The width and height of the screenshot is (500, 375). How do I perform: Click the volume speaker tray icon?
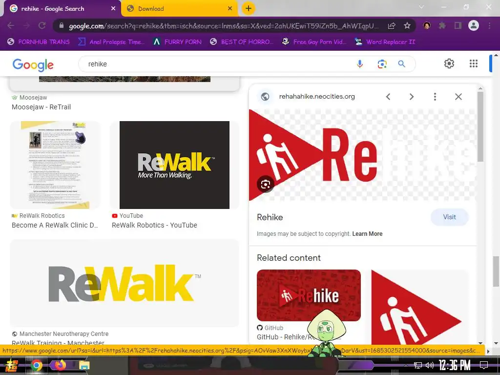click(x=430, y=365)
